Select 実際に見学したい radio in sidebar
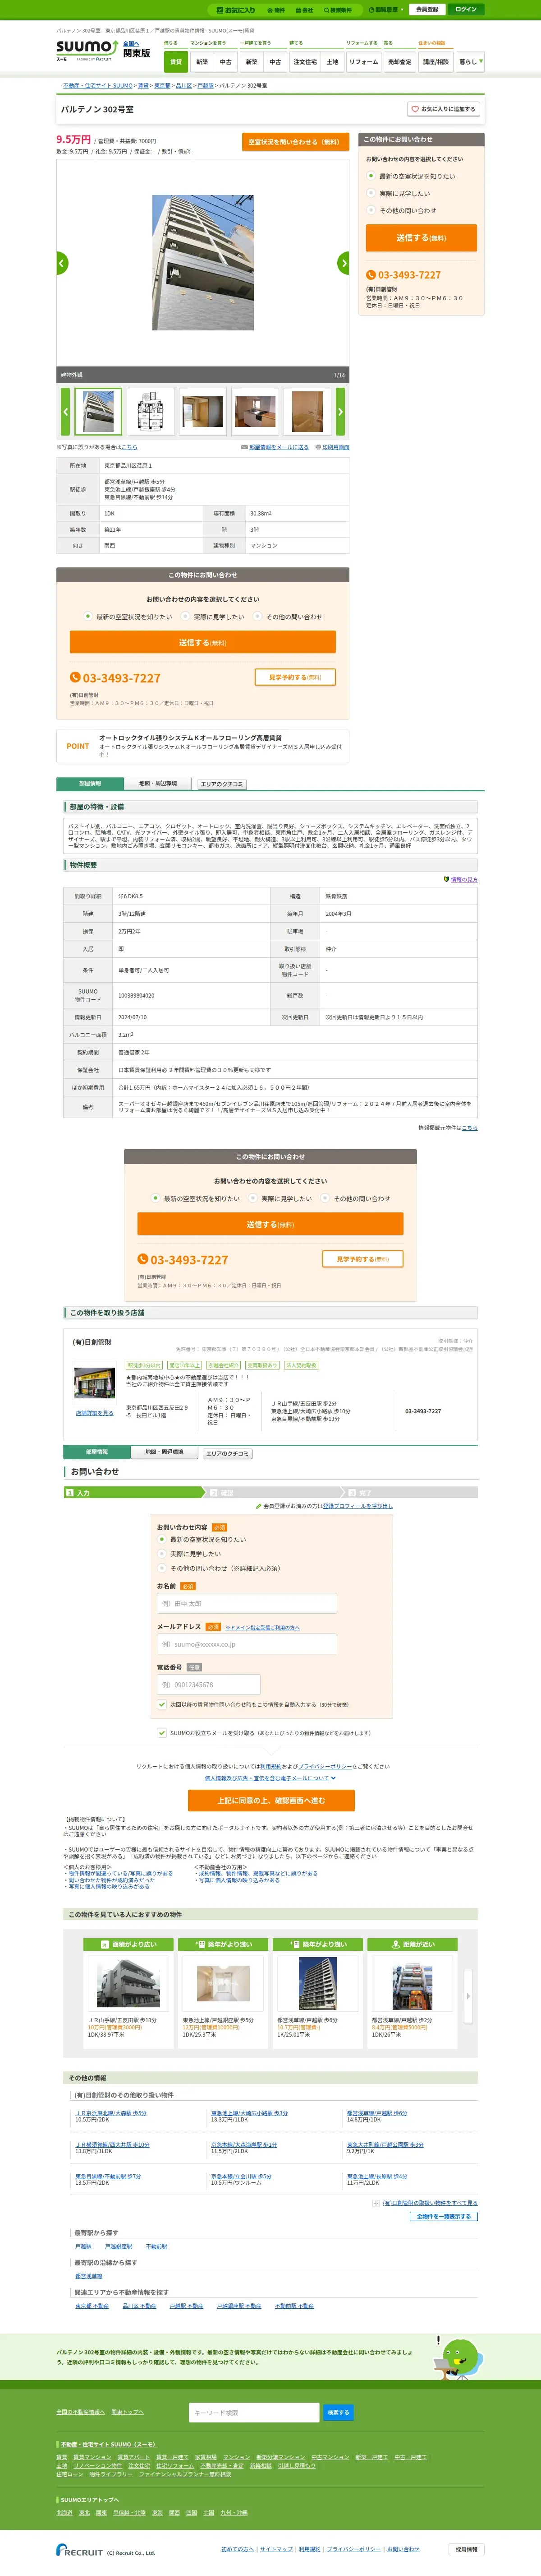 coord(371,193)
